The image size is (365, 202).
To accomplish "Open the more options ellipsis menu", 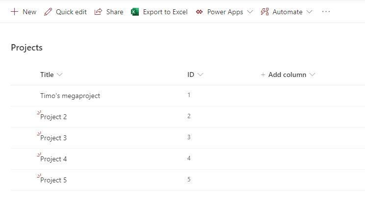I will point(326,12).
